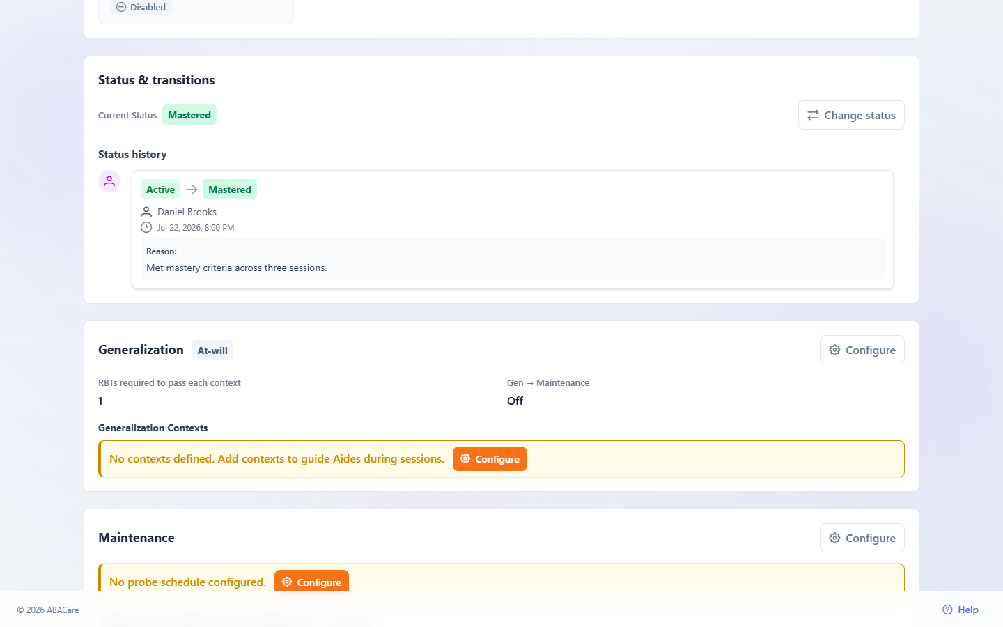Click the Reason: label
The width and height of the screenshot is (1003, 627).
pyautogui.click(x=162, y=251)
